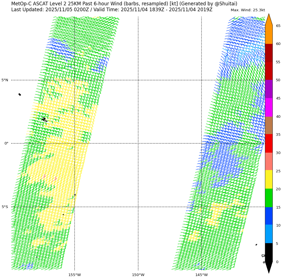Click the 150°W longitude axis label
The width and height of the screenshot is (282, 278).
(x=138, y=275)
